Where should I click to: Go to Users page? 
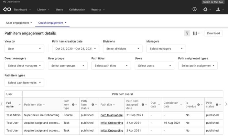[x=59, y=10]
